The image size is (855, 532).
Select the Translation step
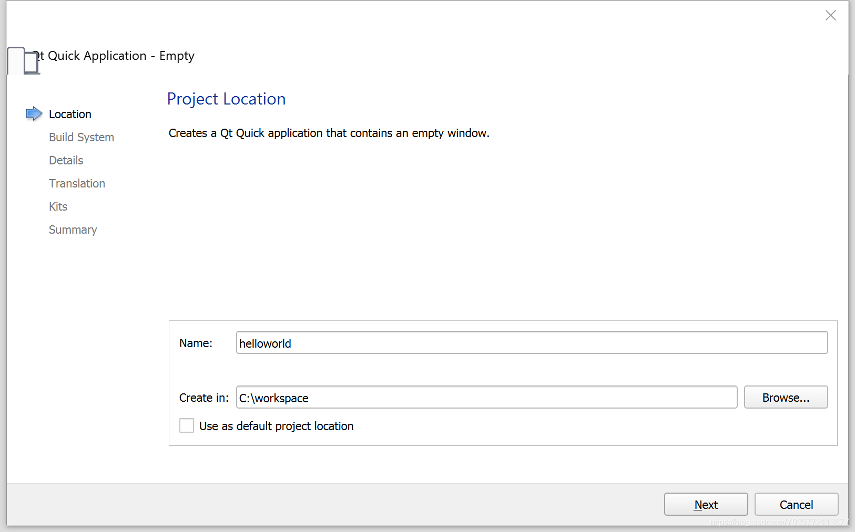(x=77, y=183)
